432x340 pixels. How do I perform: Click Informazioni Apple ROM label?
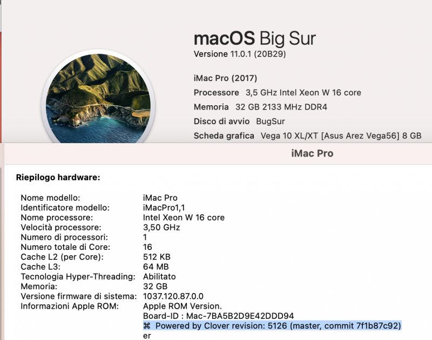[x=70, y=306]
